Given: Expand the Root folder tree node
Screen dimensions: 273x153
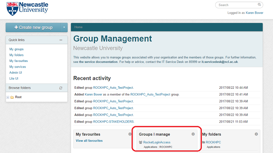Looking at the screenshot, I should coord(8,97).
